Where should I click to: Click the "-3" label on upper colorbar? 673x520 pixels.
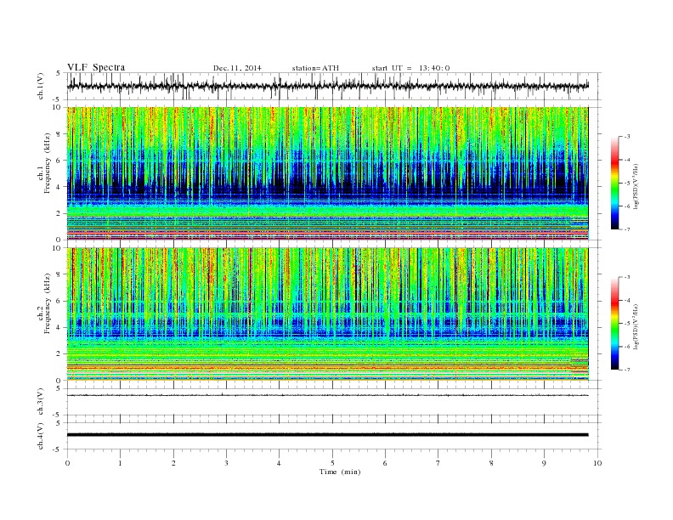(626, 137)
